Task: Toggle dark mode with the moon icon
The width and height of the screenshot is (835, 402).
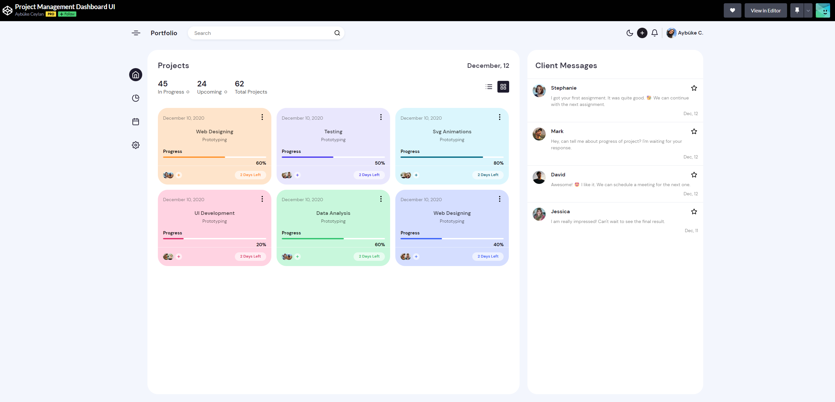Action: click(x=630, y=33)
